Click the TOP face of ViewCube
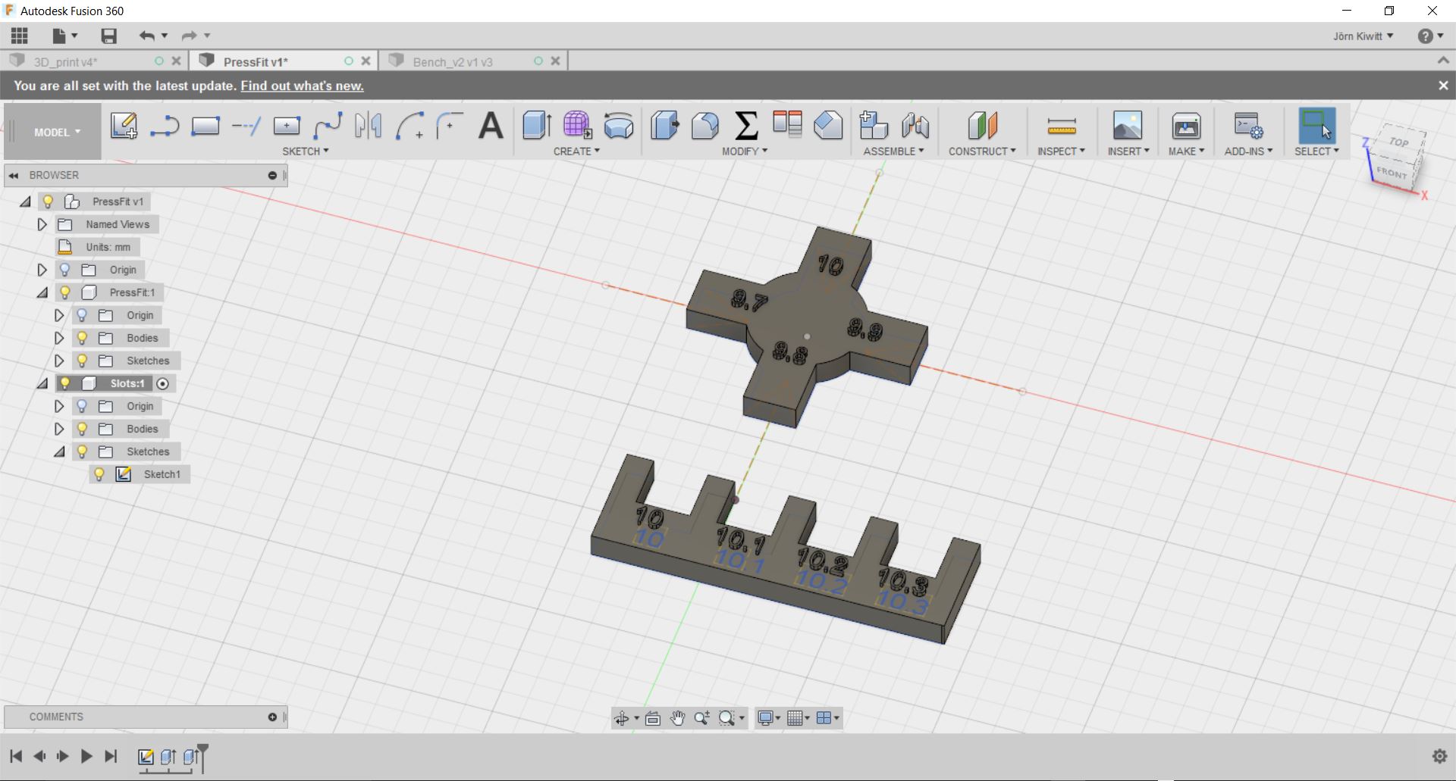The image size is (1456, 781). click(1399, 142)
